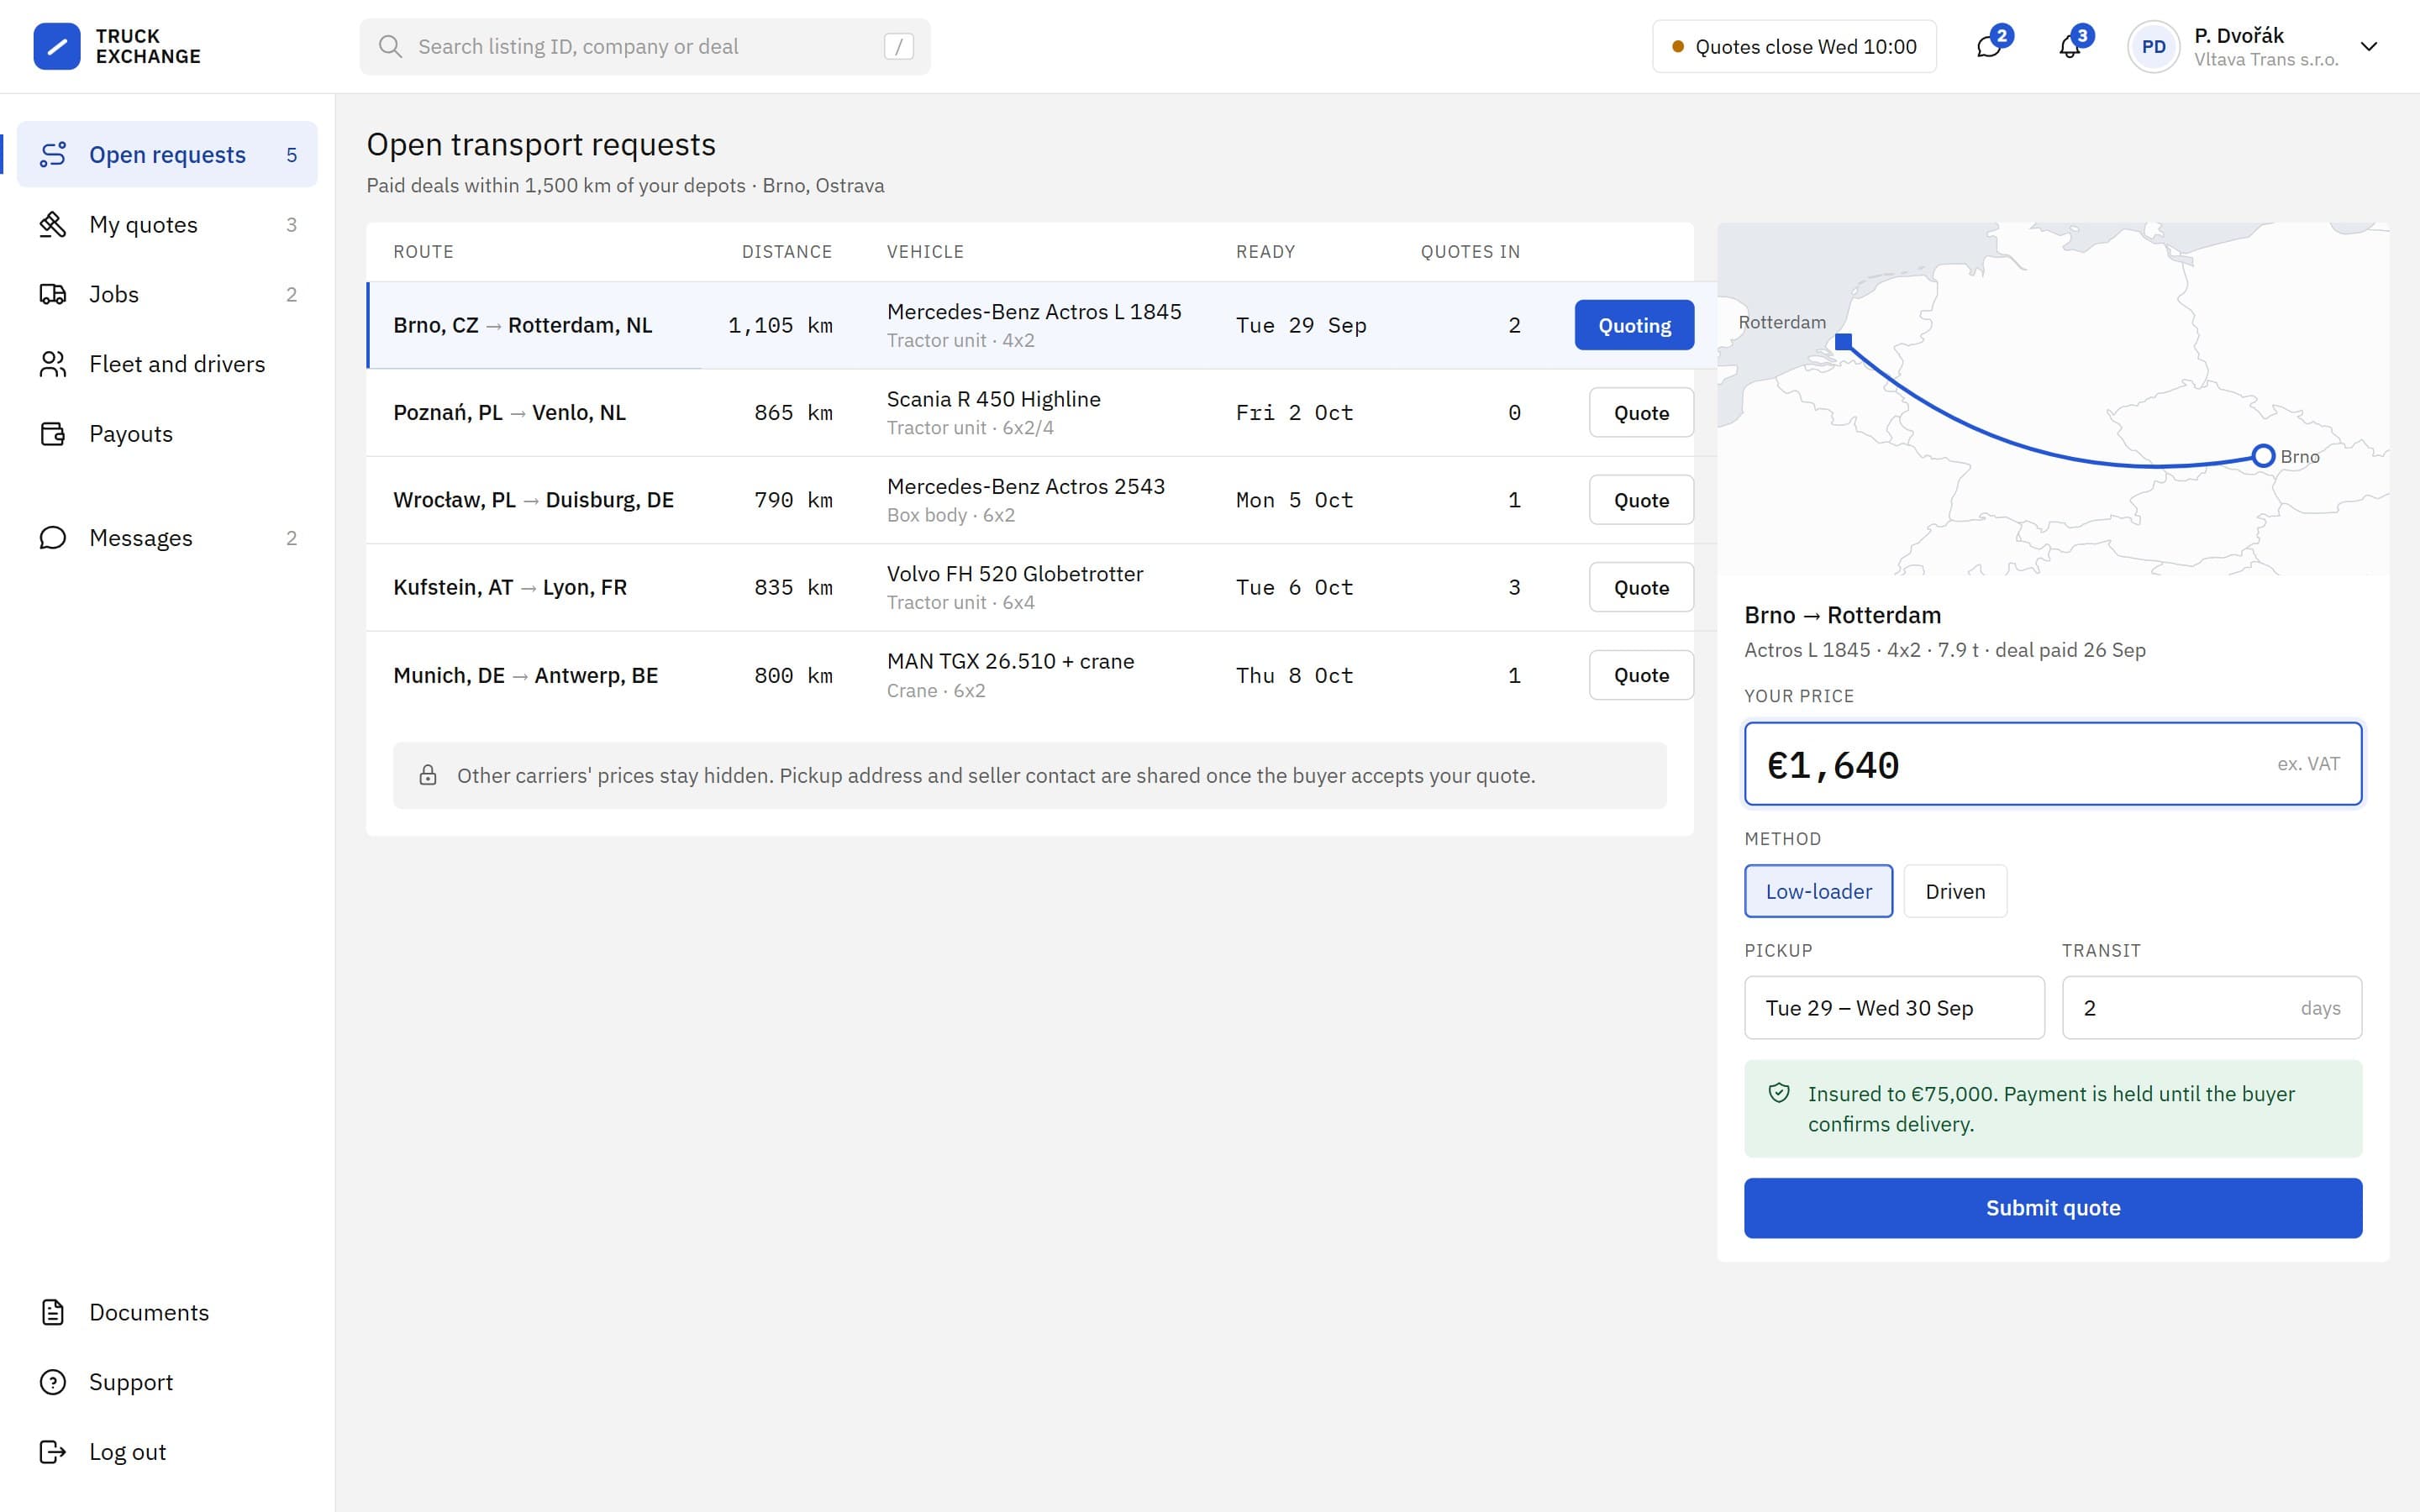The image size is (2420, 1512).
Task: Select the Low-loader method option
Action: [1818, 891]
